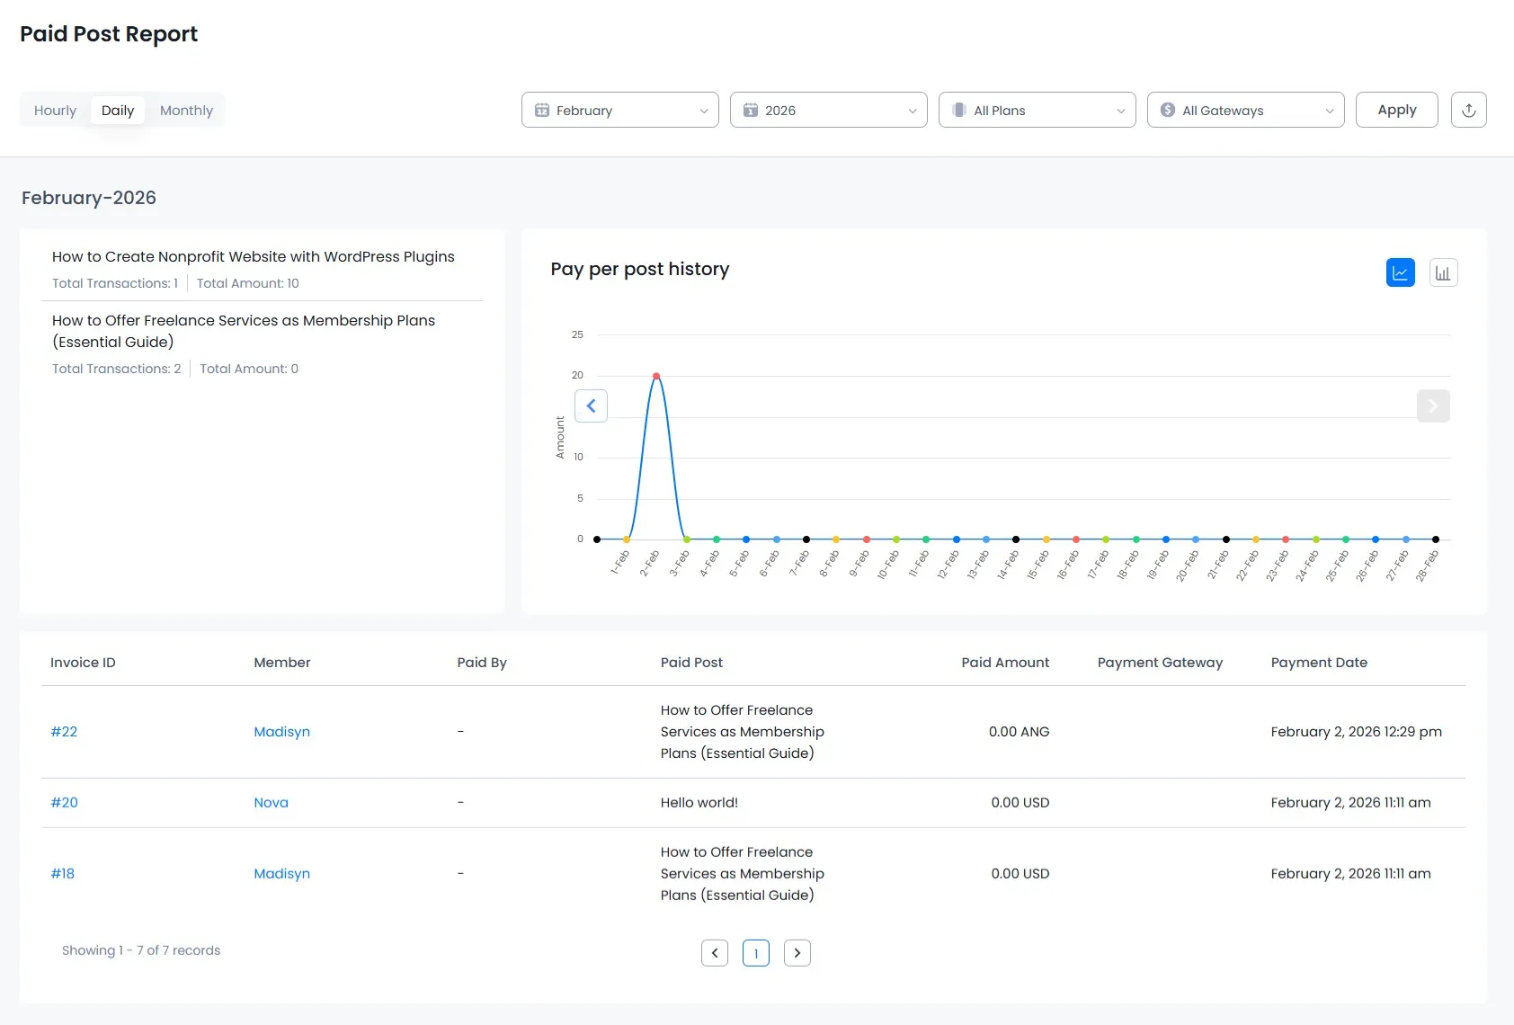The height and width of the screenshot is (1025, 1514).
Task: Go to next page of records
Action: click(797, 952)
